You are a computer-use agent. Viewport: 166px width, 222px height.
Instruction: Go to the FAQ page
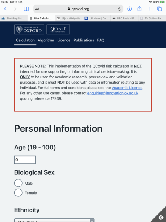101,40
